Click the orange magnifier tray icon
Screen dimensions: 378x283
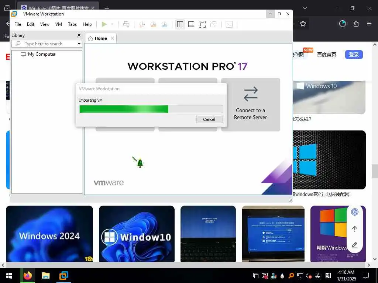coord(291,276)
